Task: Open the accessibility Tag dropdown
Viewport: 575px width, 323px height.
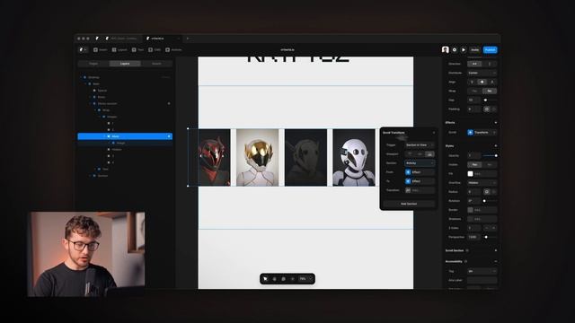Action: tap(482, 271)
